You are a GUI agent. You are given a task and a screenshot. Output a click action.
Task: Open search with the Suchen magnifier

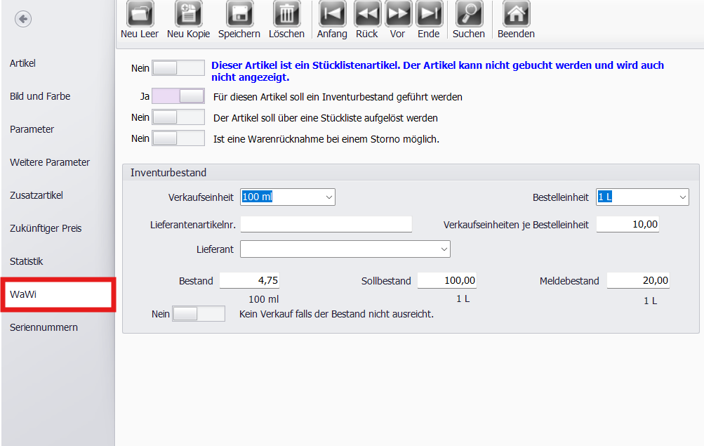point(469,14)
